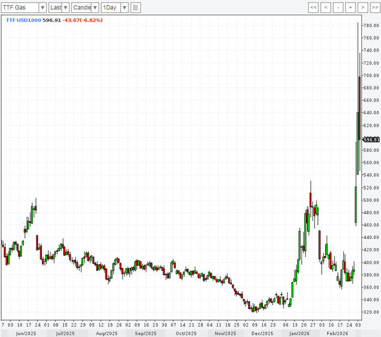The image size is (381, 337).
Task: Click the Jun/2025 month label
Action: [27, 333]
